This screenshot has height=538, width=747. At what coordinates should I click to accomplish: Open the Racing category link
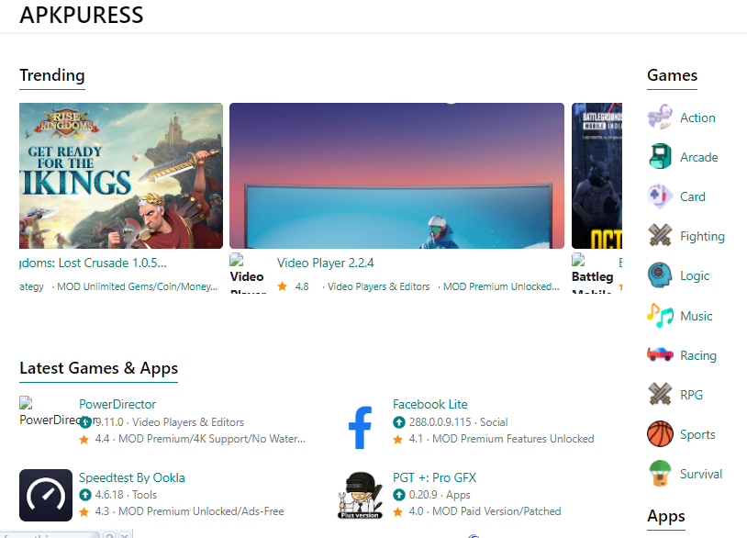click(698, 355)
